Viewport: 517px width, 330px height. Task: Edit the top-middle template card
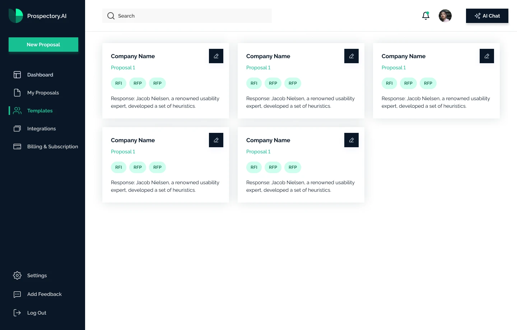351,56
